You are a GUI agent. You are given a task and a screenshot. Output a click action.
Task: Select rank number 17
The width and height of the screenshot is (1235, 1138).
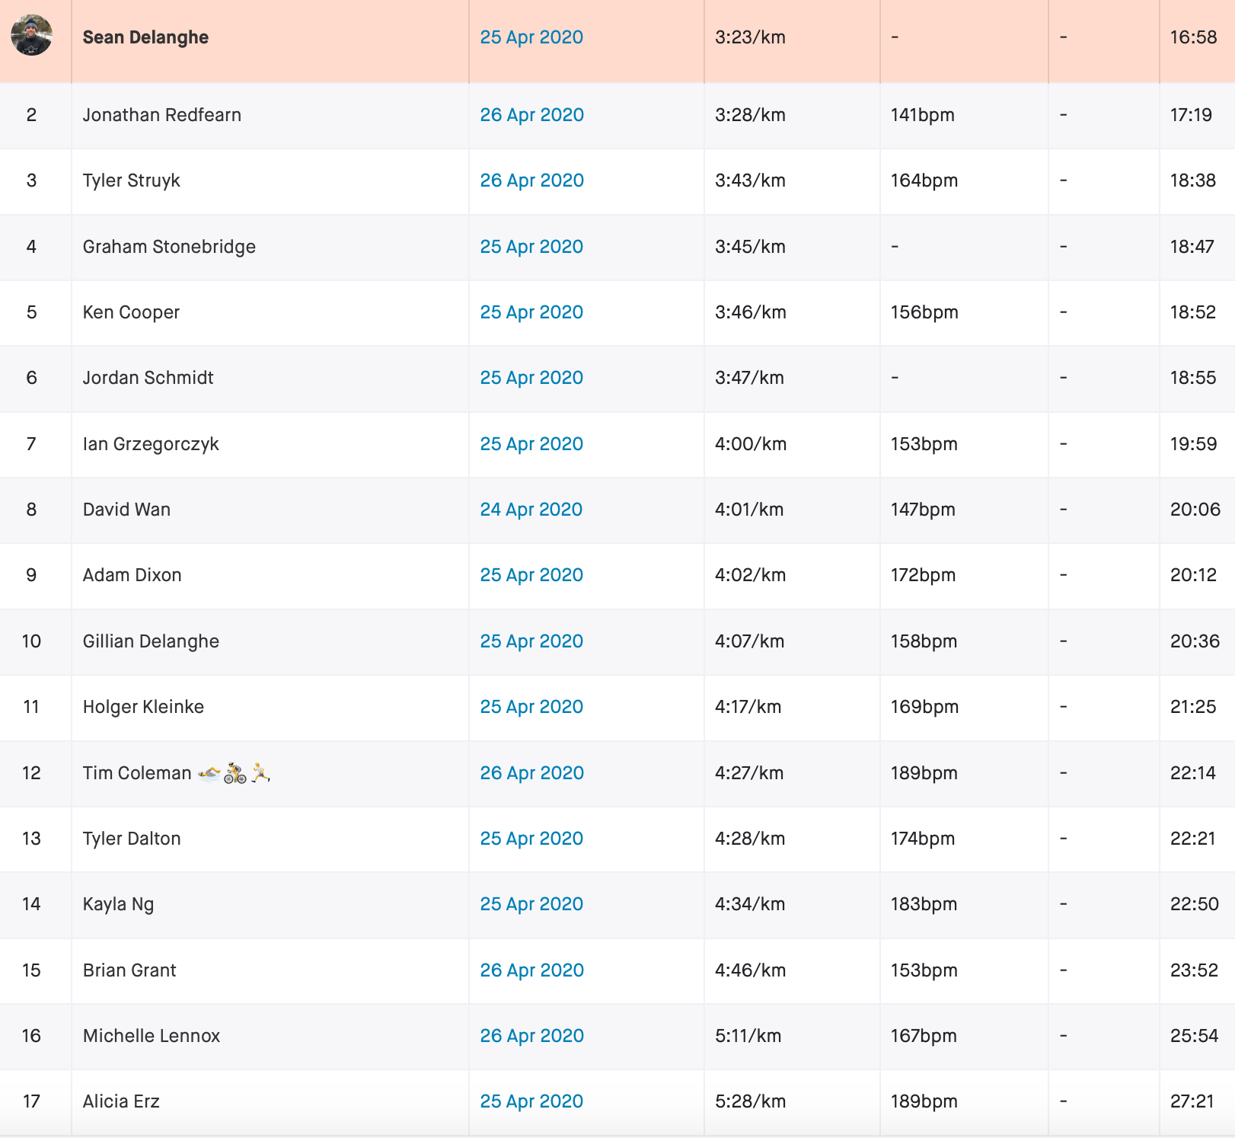[x=31, y=1101]
